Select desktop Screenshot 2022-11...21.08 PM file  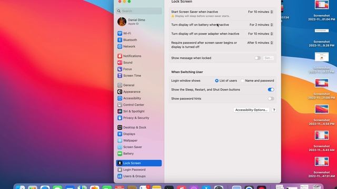(322, 89)
